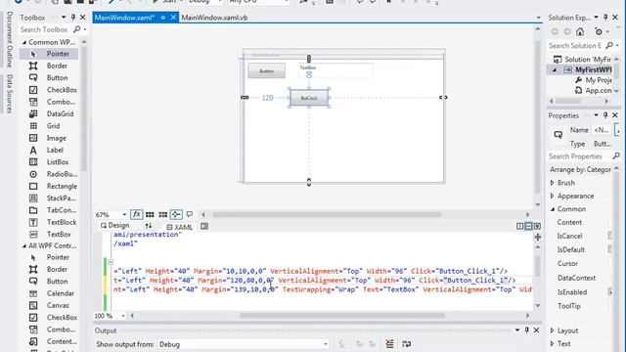Collapse the split pane

[x=537, y=226]
